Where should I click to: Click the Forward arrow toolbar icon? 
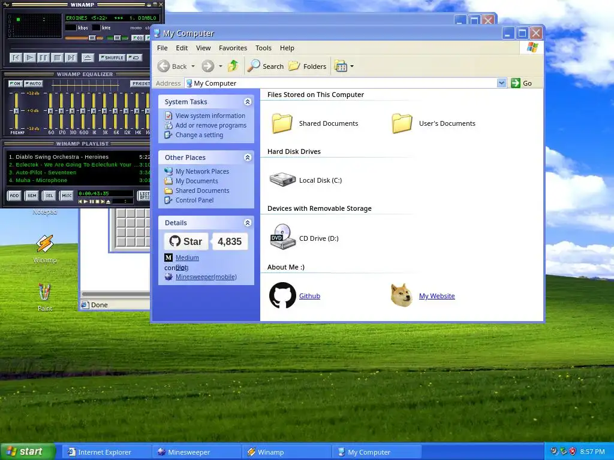(208, 66)
